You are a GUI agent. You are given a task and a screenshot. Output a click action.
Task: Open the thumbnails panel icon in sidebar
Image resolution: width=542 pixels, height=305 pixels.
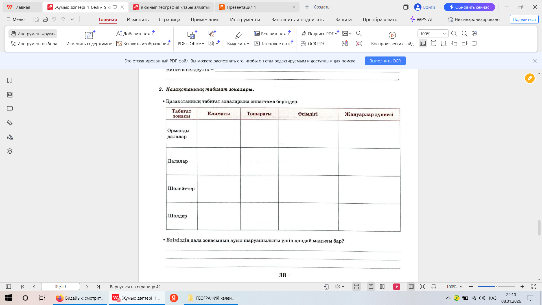tap(10, 95)
